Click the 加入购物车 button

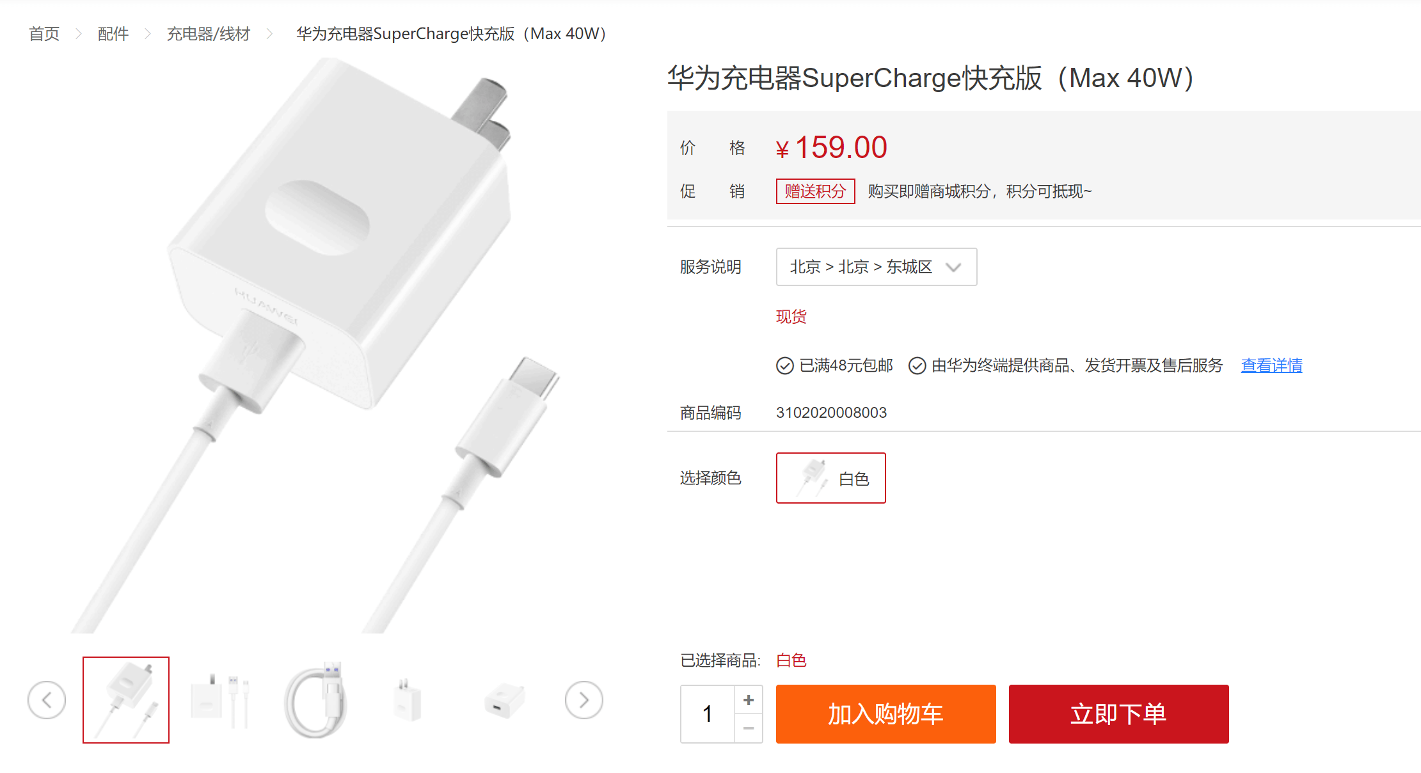(885, 714)
